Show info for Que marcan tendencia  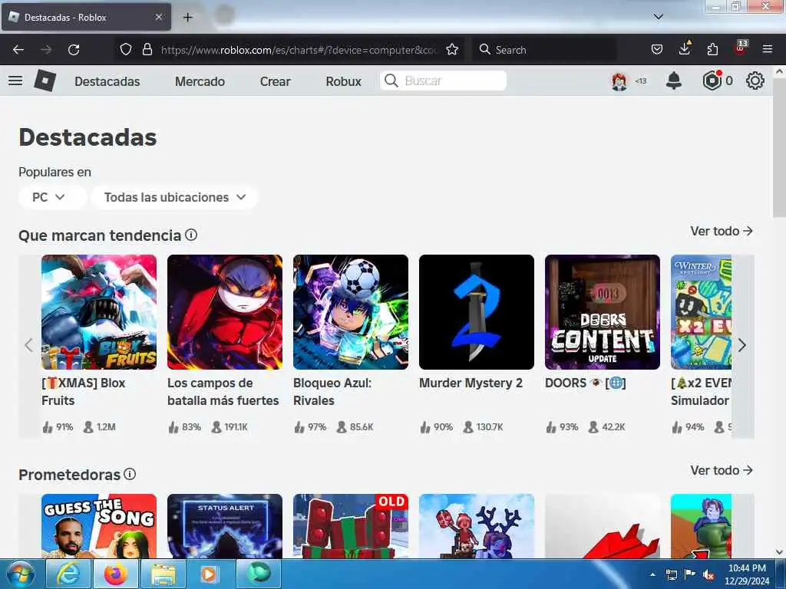click(x=191, y=235)
